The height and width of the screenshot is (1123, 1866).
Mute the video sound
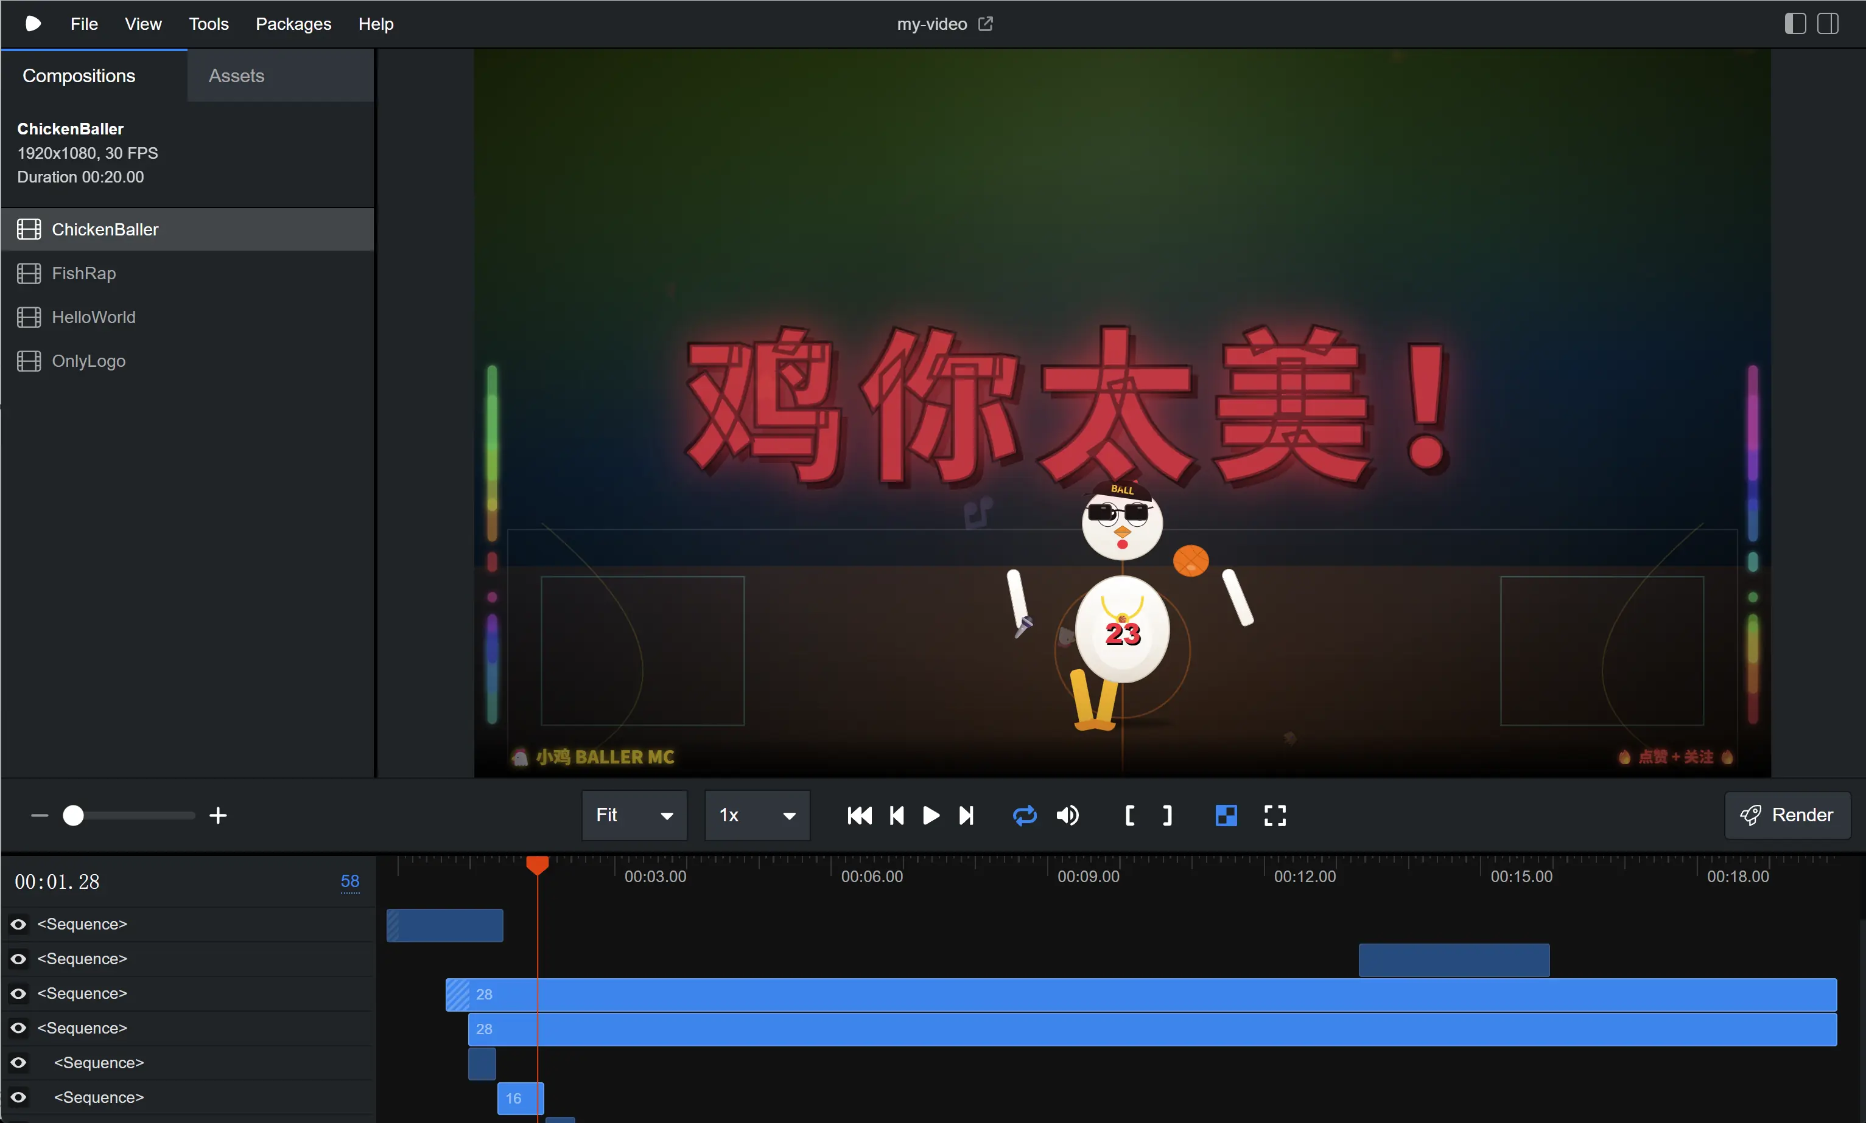1068,815
